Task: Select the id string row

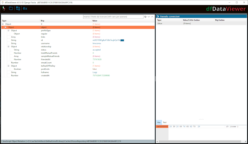Action: (78, 40)
